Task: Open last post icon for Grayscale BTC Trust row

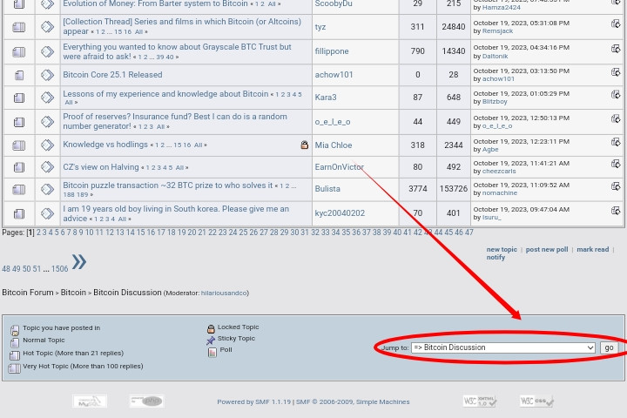Action: tap(616, 49)
